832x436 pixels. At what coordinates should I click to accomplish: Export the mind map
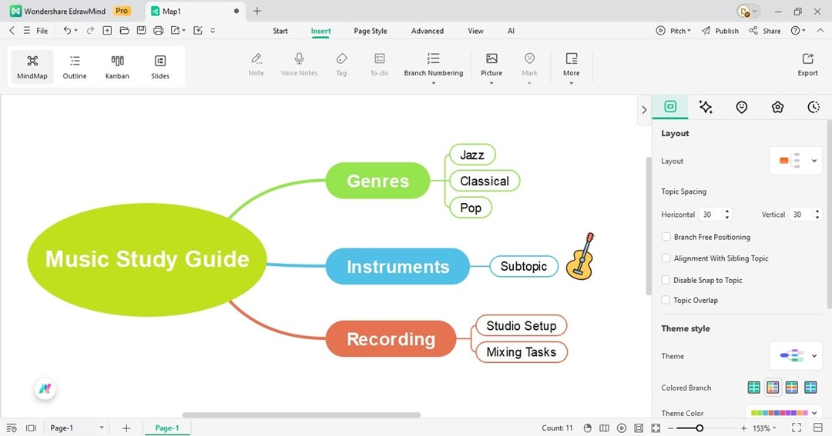tap(807, 65)
